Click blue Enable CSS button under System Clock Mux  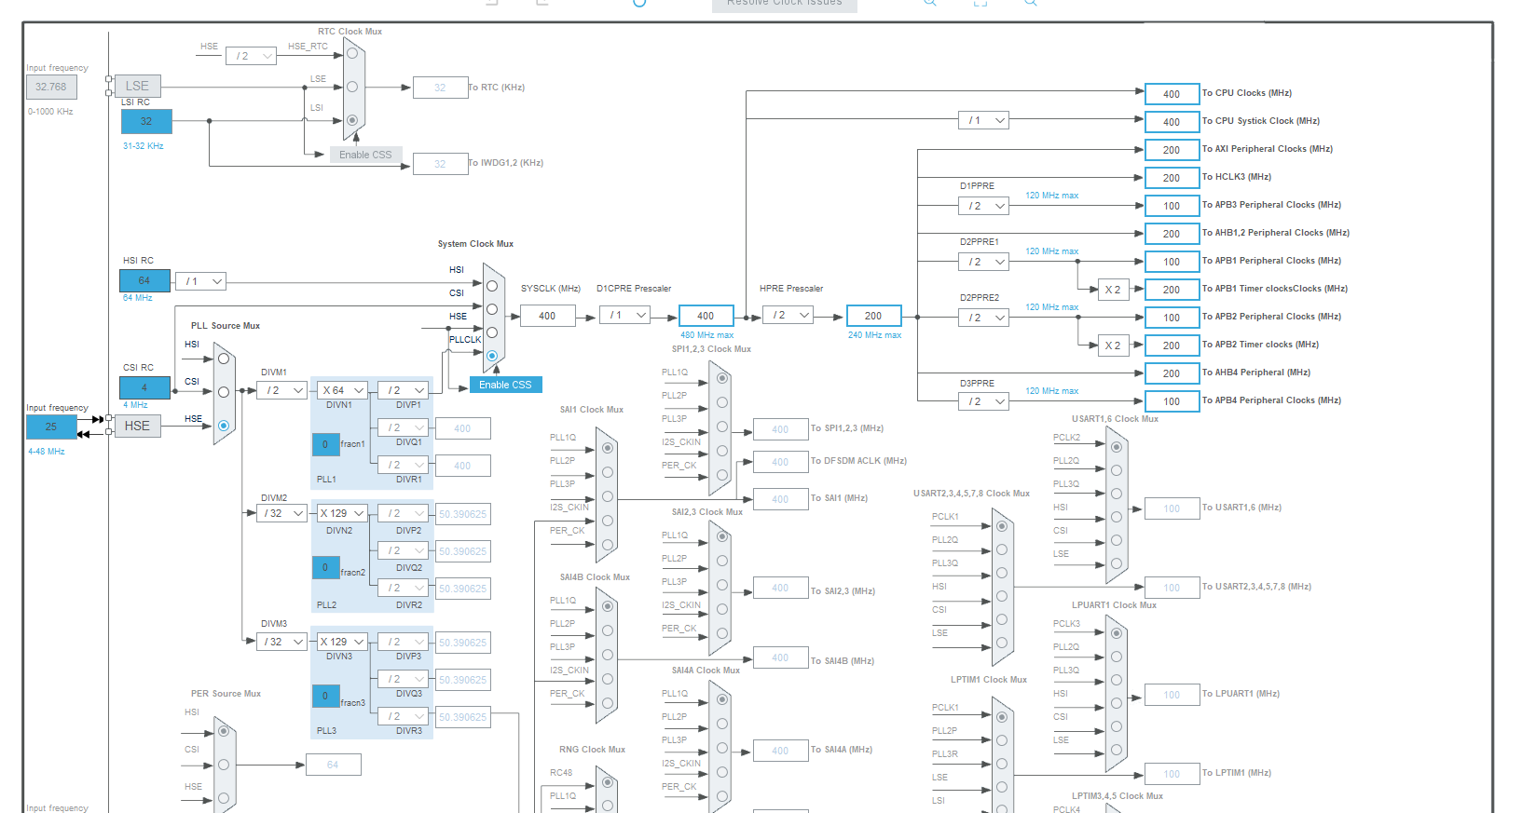coord(505,385)
